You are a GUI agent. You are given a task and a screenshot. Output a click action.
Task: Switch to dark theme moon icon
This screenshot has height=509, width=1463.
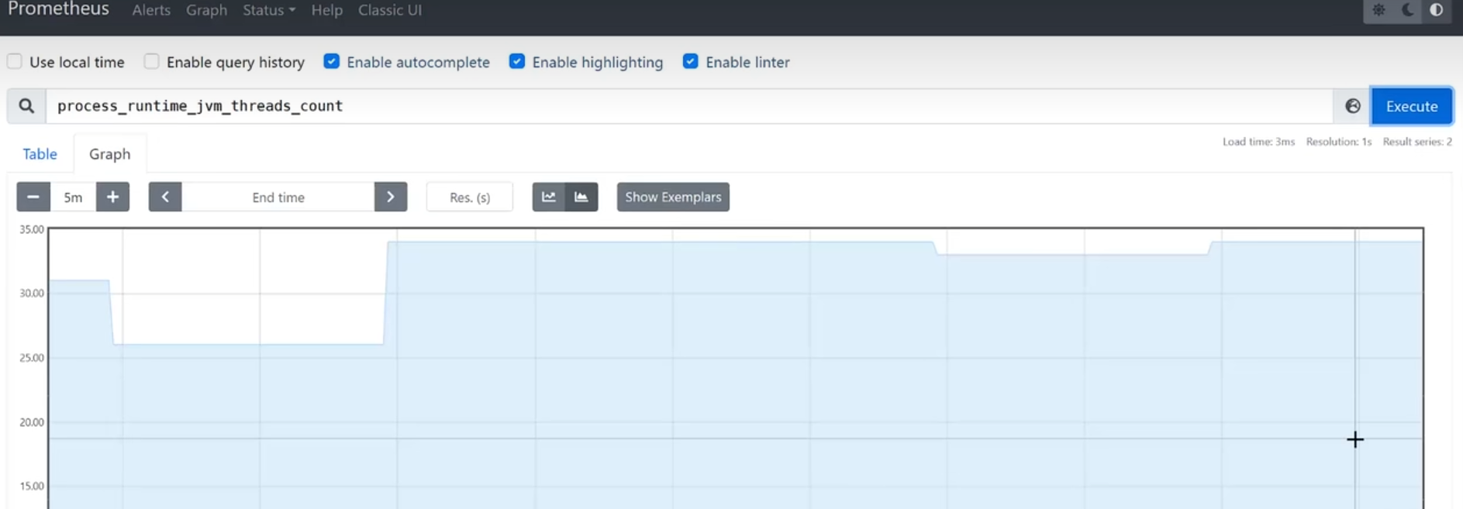click(x=1407, y=10)
